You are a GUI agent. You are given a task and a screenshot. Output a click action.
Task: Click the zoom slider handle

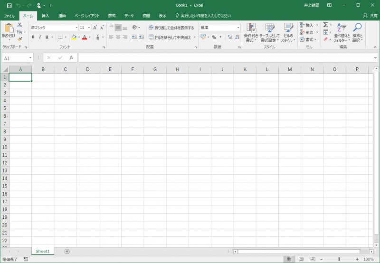tap(339, 259)
